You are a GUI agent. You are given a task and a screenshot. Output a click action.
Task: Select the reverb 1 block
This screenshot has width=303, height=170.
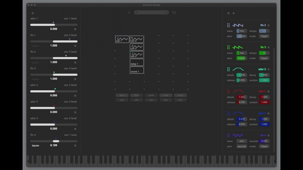point(137,70)
